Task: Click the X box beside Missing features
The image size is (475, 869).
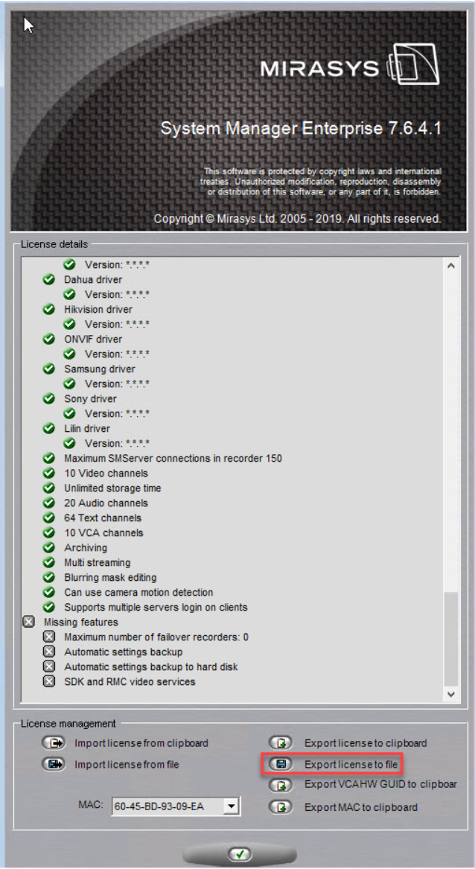Action: (28, 622)
